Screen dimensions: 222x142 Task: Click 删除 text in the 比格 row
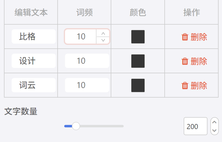(x=199, y=37)
